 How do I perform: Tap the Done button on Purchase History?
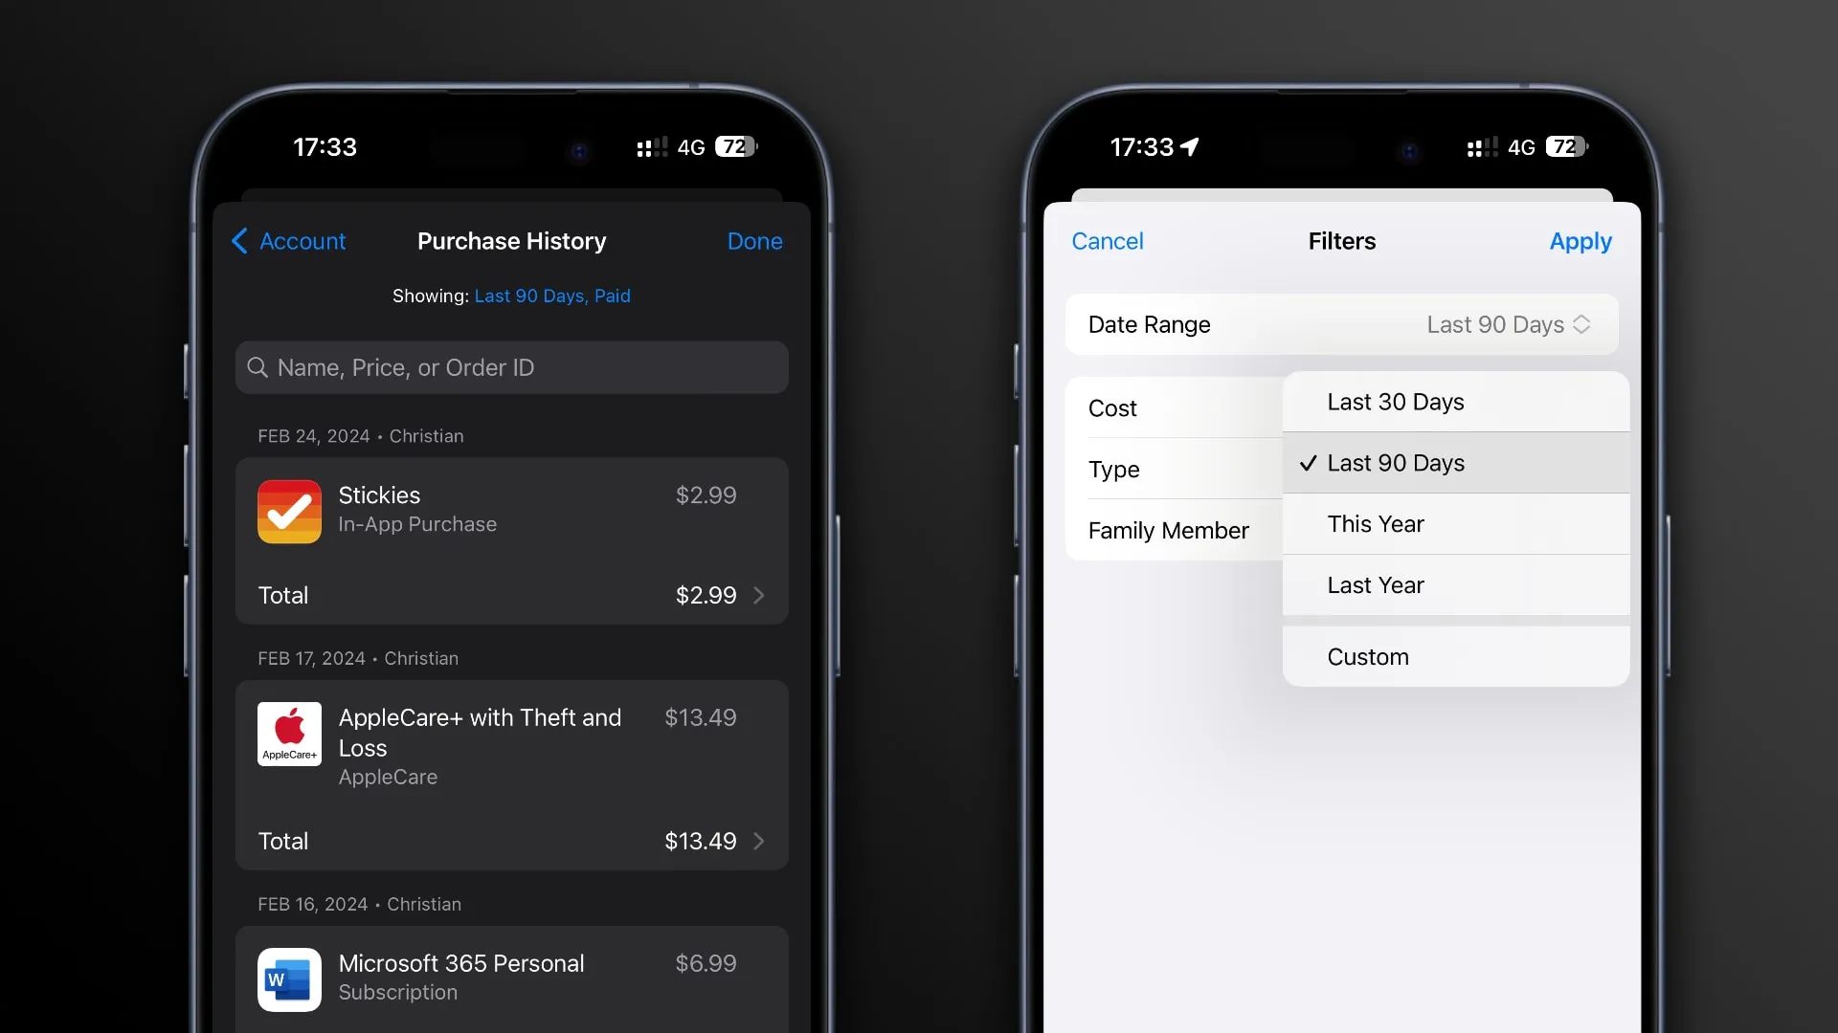(x=755, y=241)
